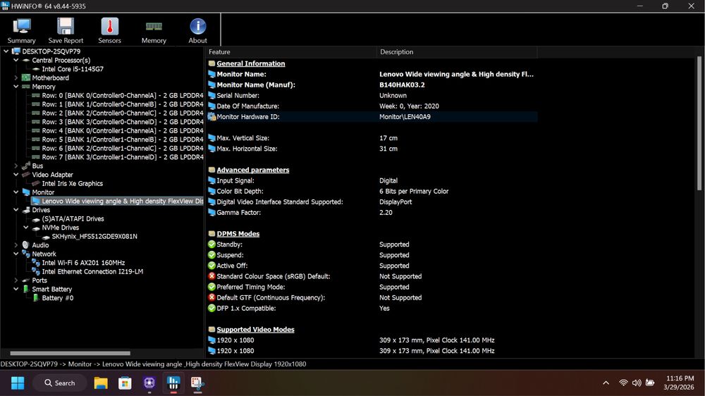The width and height of the screenshot is (705, 396).
Task: Open the Memory toolbar tool
Action: (x=154, y=30)
